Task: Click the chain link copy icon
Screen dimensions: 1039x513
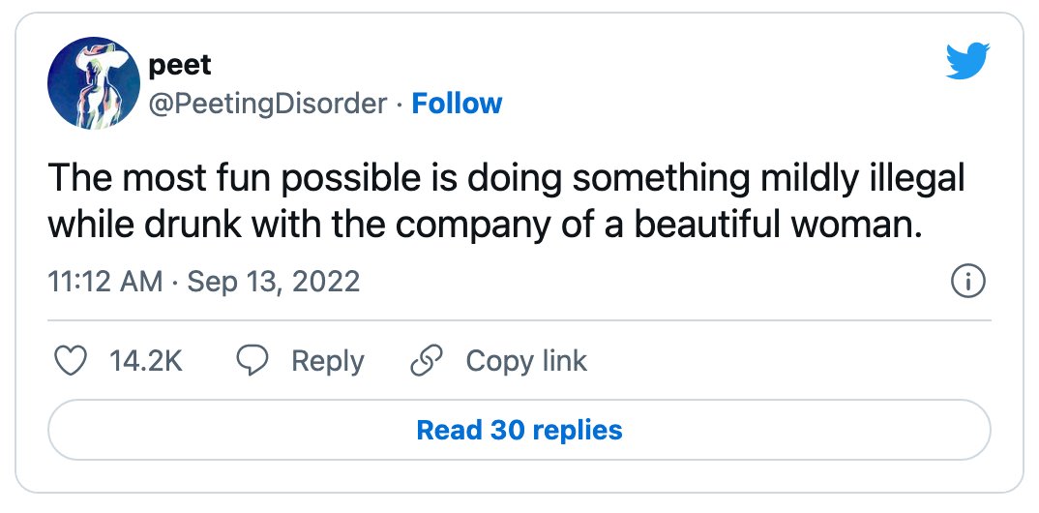Action: click(x=427, y=361)
